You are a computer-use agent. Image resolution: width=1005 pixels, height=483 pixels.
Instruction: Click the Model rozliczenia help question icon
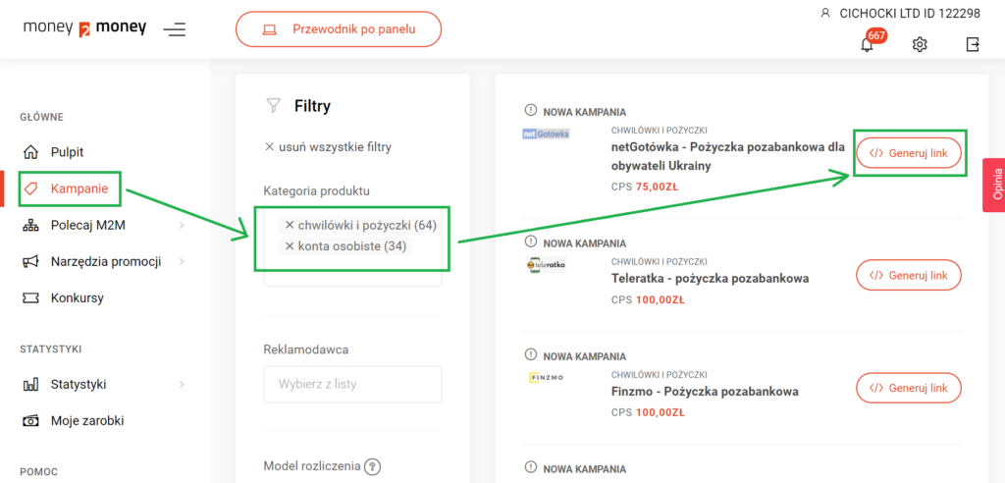click(x=372, y=466)
